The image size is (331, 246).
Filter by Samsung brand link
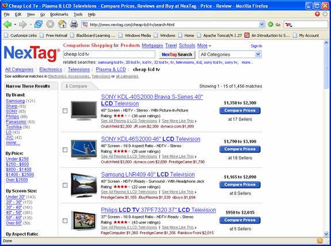tap(15, 101)
